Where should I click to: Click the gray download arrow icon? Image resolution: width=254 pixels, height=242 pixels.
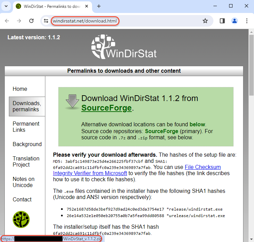tap(72, 101)
